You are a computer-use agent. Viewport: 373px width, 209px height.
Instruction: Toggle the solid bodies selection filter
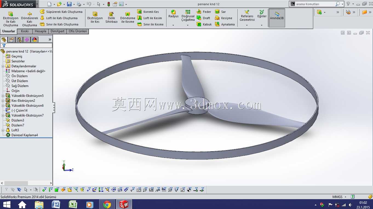(x=70, y=189)
